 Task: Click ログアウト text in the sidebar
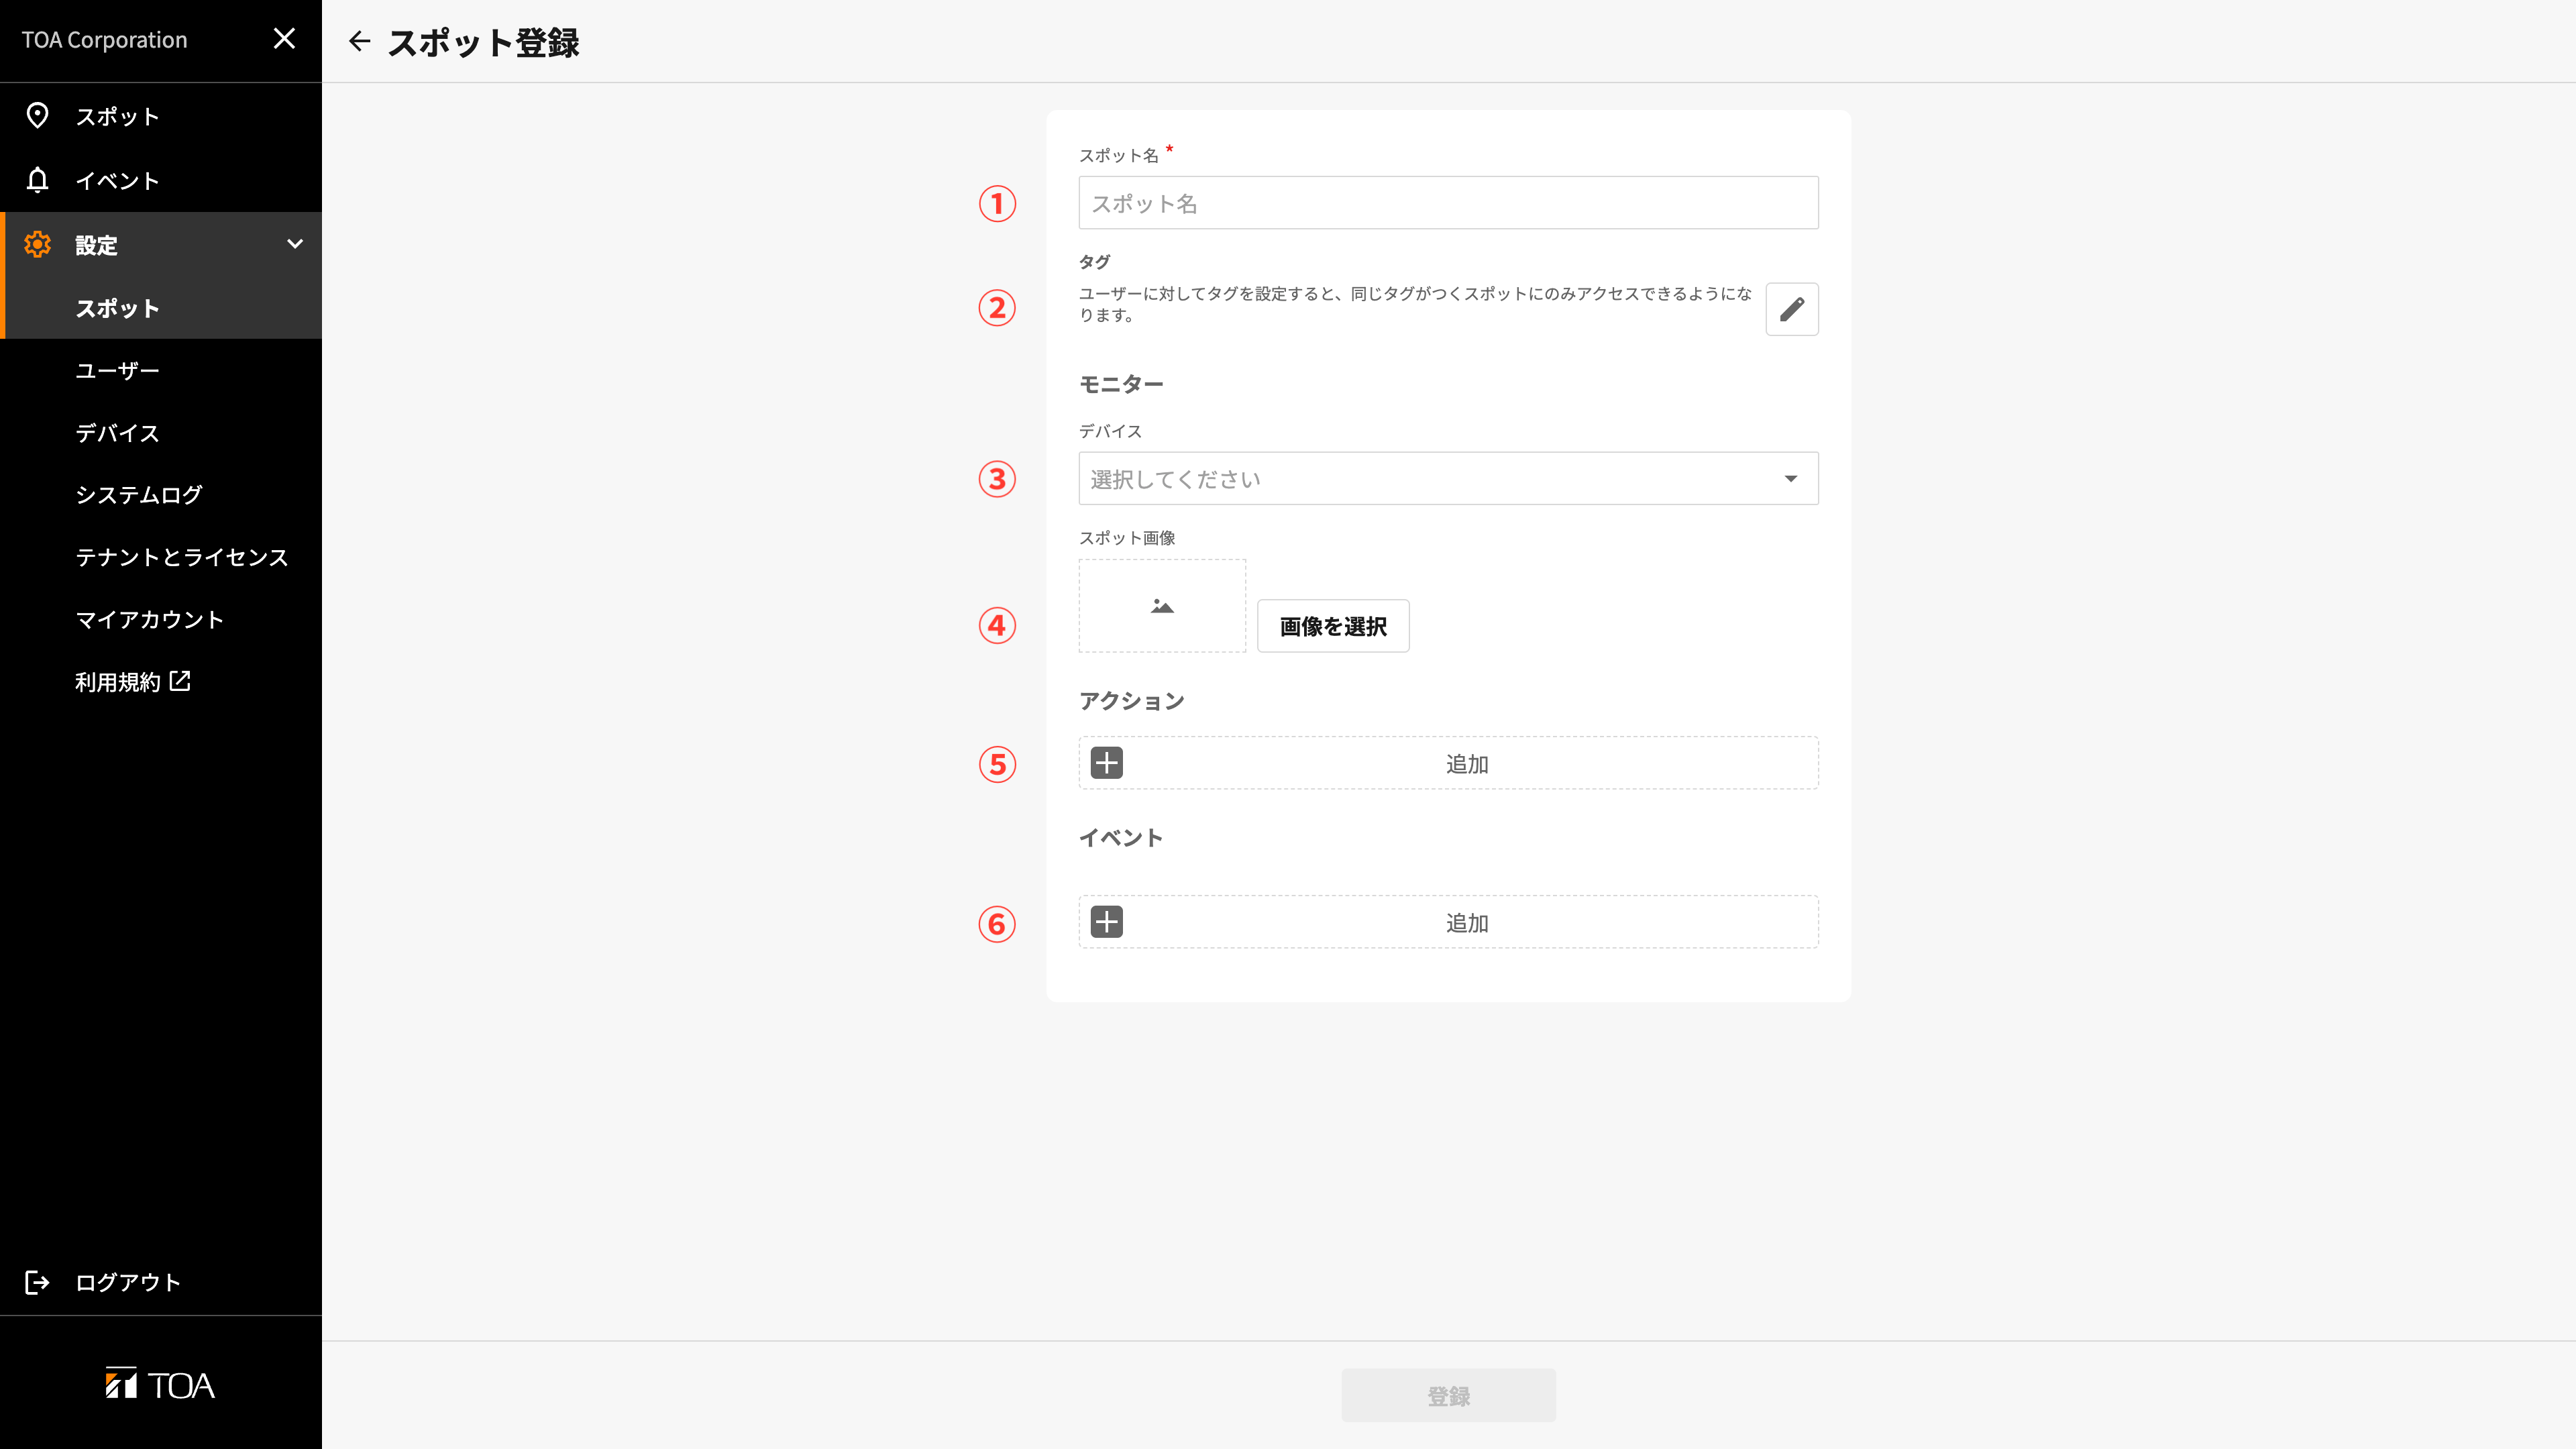click(128, 1282)
